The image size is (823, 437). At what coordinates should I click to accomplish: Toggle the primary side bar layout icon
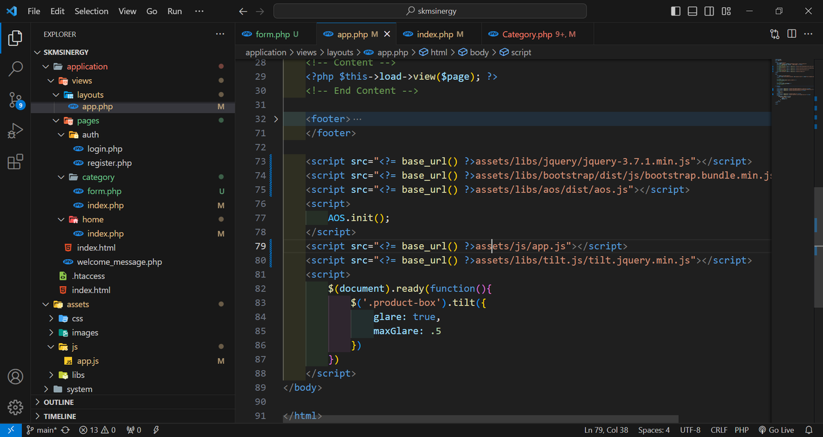[676, 11]
